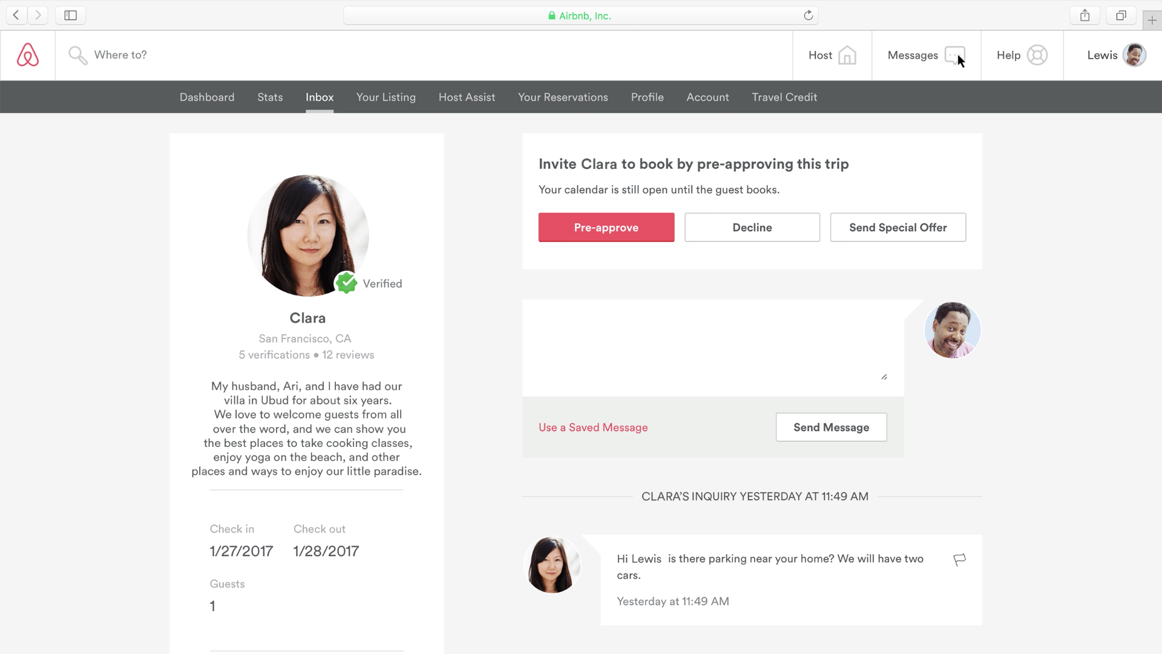
Task: Open the Host house icon
Action: 847,55
